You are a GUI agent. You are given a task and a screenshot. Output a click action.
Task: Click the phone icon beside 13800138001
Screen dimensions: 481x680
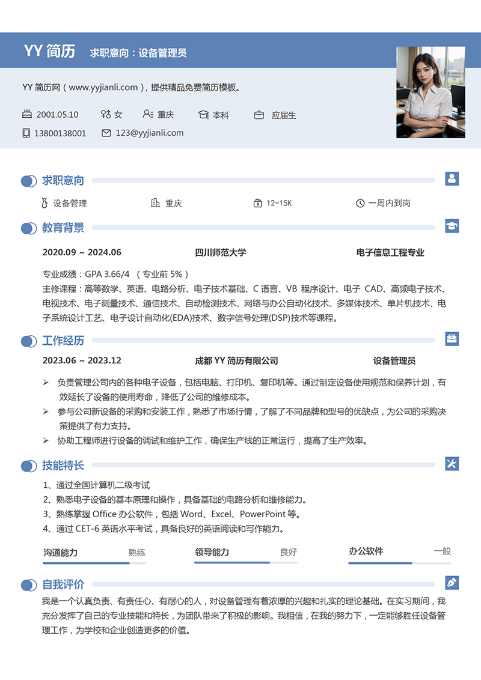pyautogui.click(x=26, y=133)
